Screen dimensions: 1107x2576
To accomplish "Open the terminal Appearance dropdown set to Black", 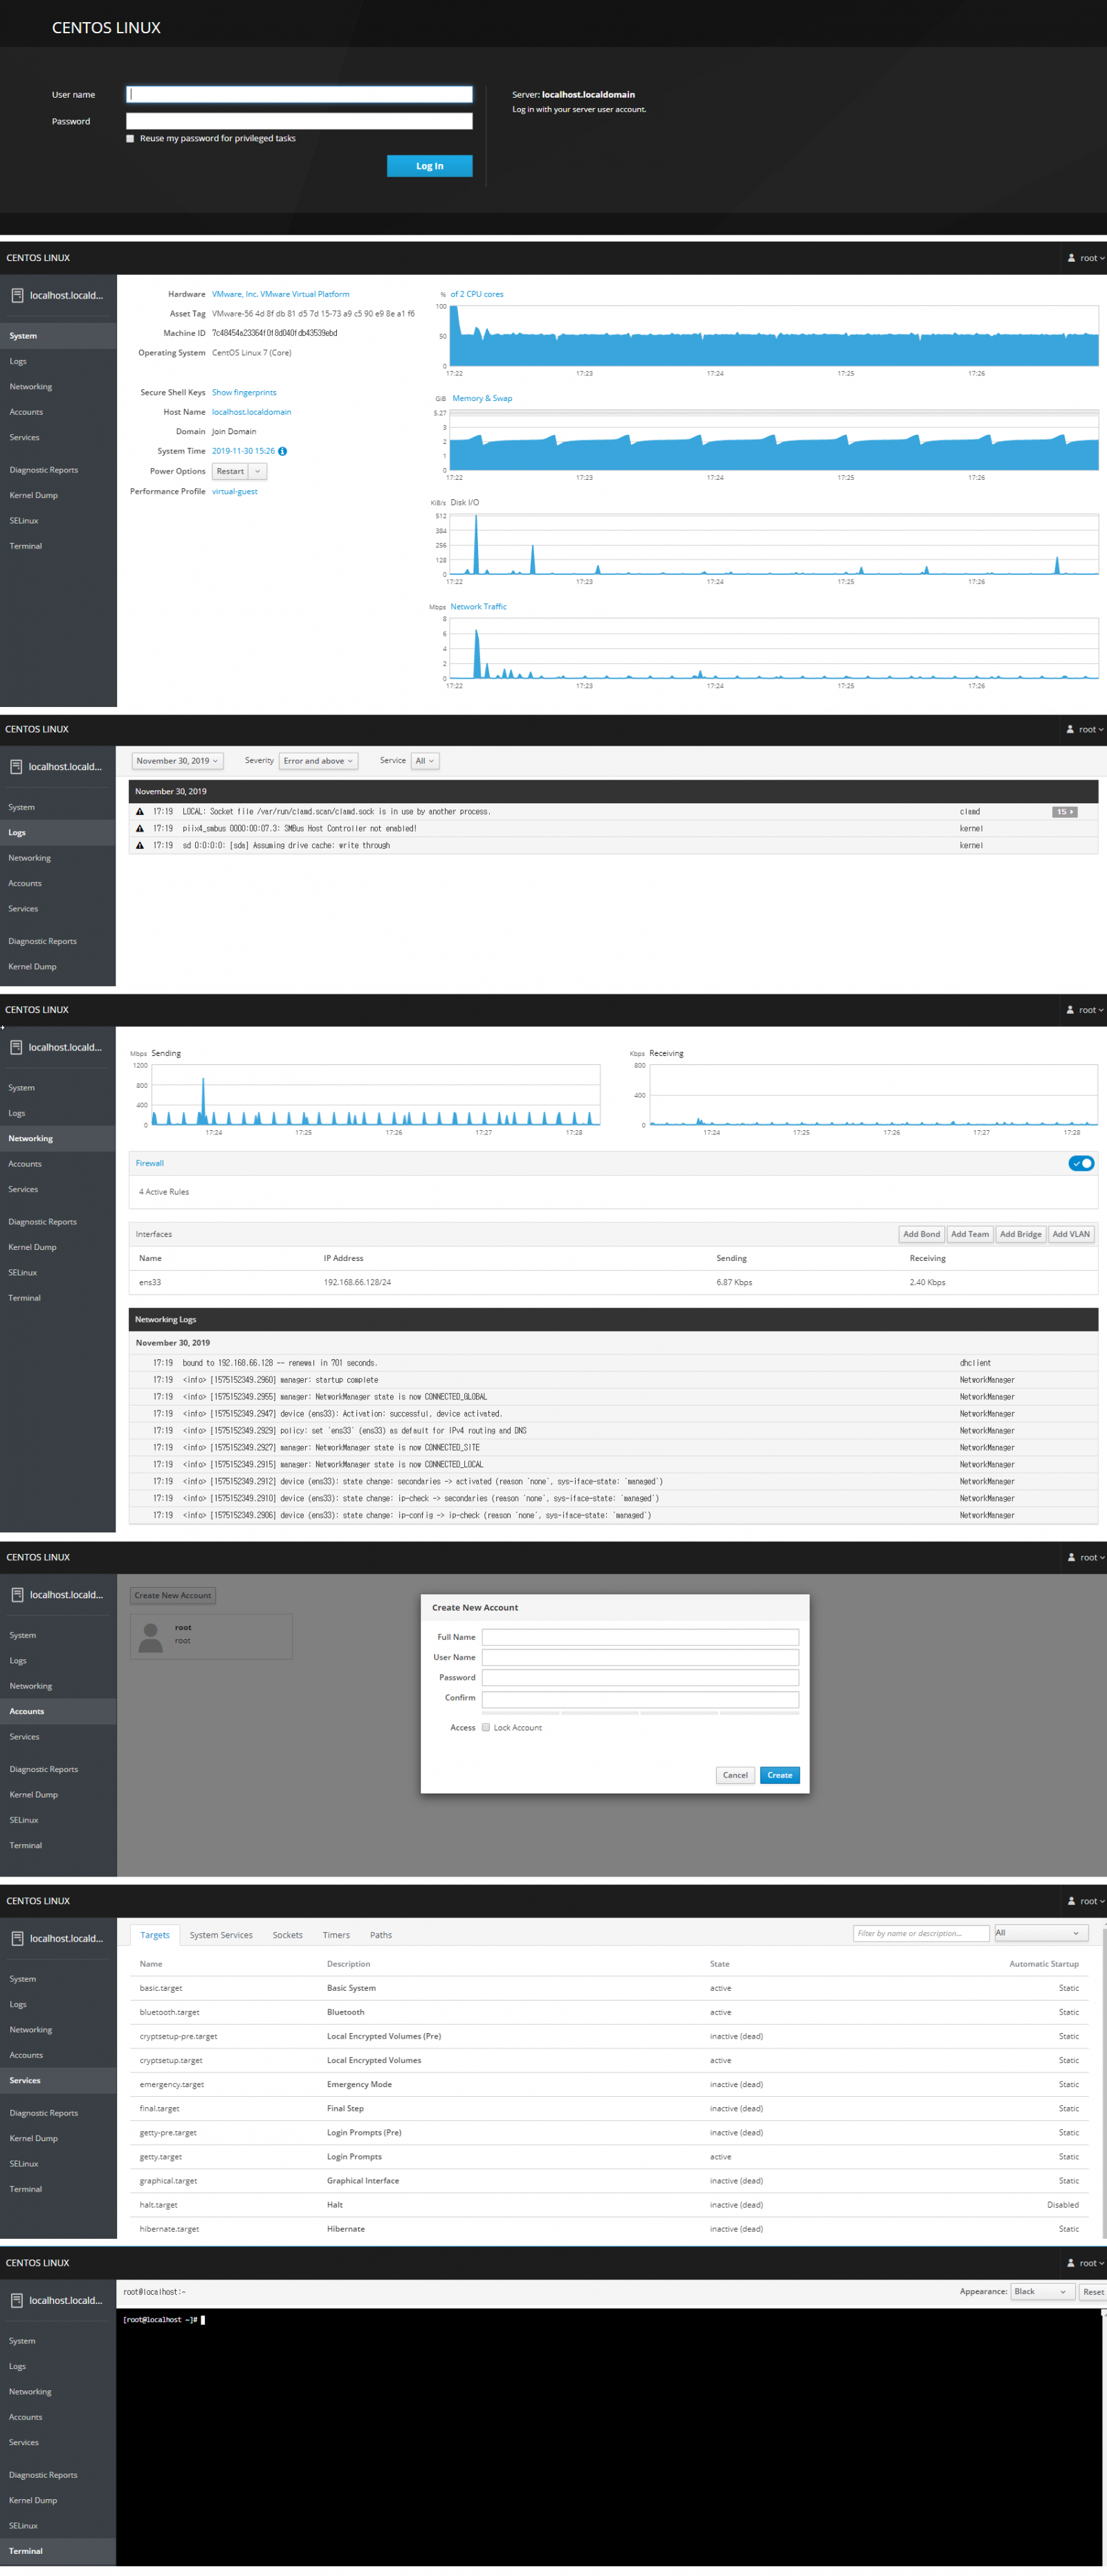I will click(1040, 2291).
